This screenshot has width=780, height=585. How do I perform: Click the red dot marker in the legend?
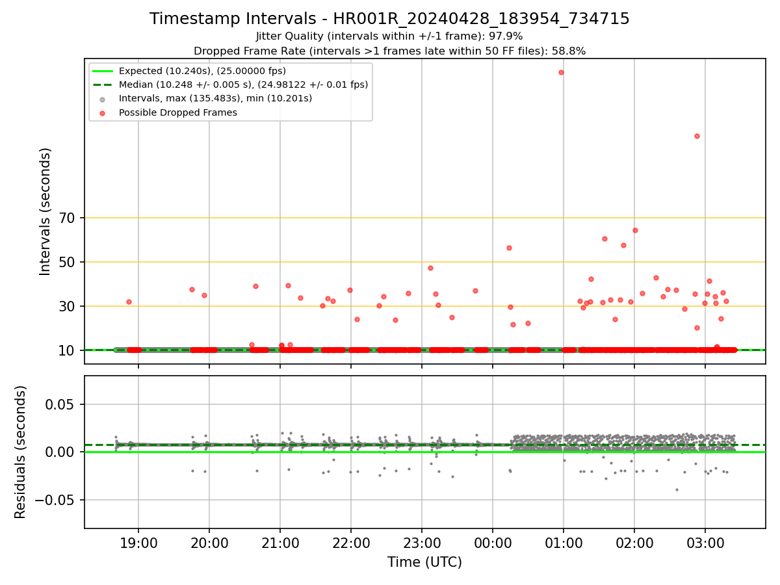coord(103,112)
